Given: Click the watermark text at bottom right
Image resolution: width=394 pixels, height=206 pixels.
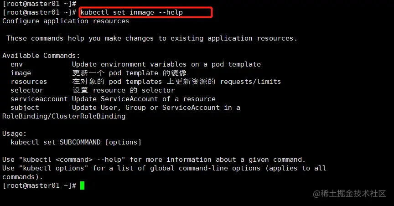Looking at the screenshot, I should (x=349, y=193).
